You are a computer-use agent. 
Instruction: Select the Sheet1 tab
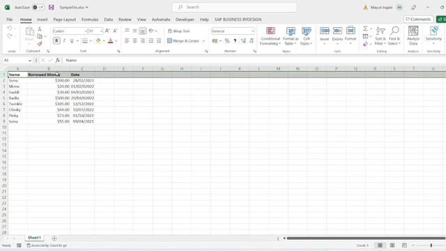34,238
